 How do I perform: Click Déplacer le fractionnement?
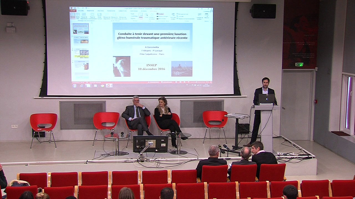point(185,19)
